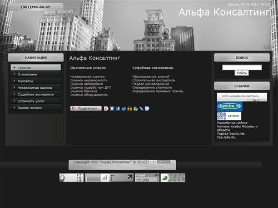Click the Найти search button

[x=242, y=73]
